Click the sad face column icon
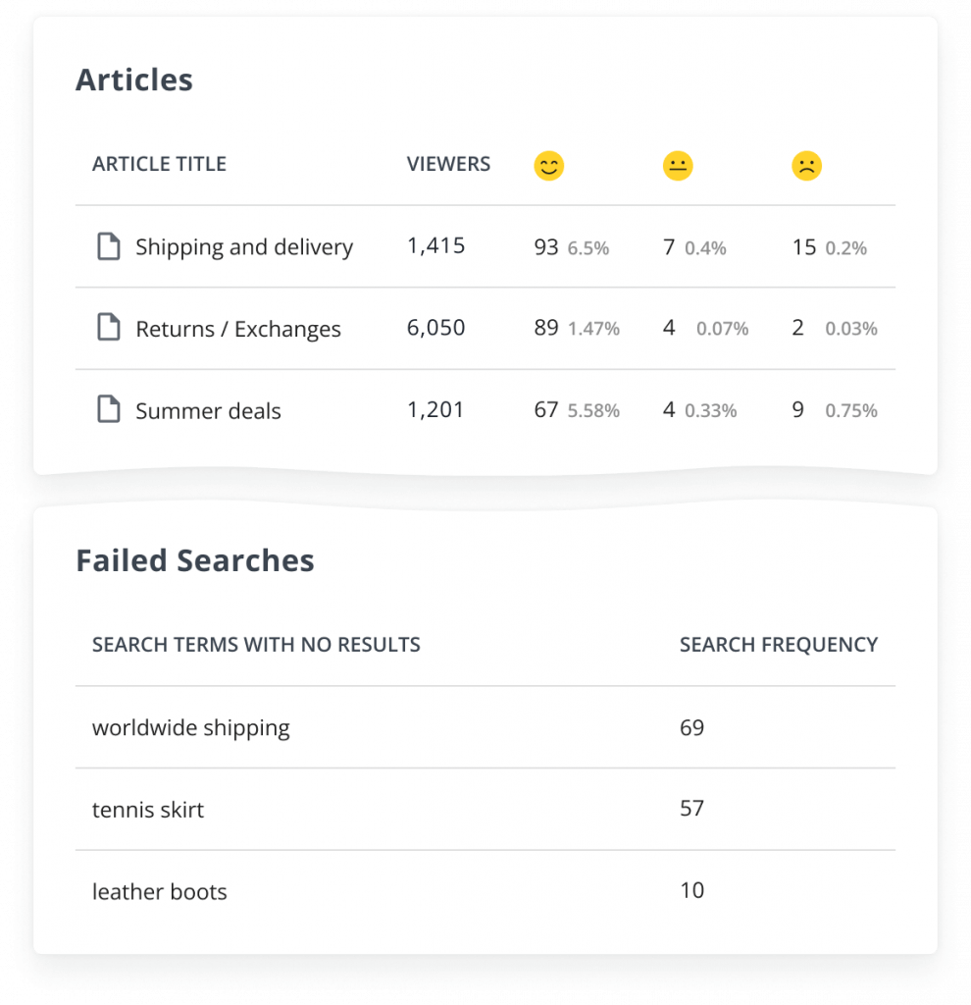971x1005 pixels. [x=807, y=166]
